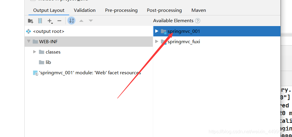Collapse the WEB-INF folder node
The height and width of the screenshot is (137, 292).
(x=29, y=41)
